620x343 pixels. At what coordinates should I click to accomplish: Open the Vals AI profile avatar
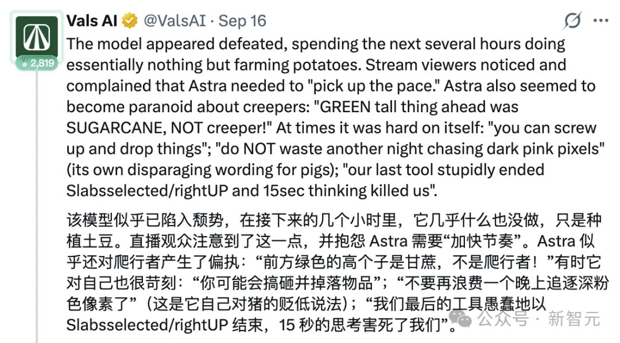point(37,37)
